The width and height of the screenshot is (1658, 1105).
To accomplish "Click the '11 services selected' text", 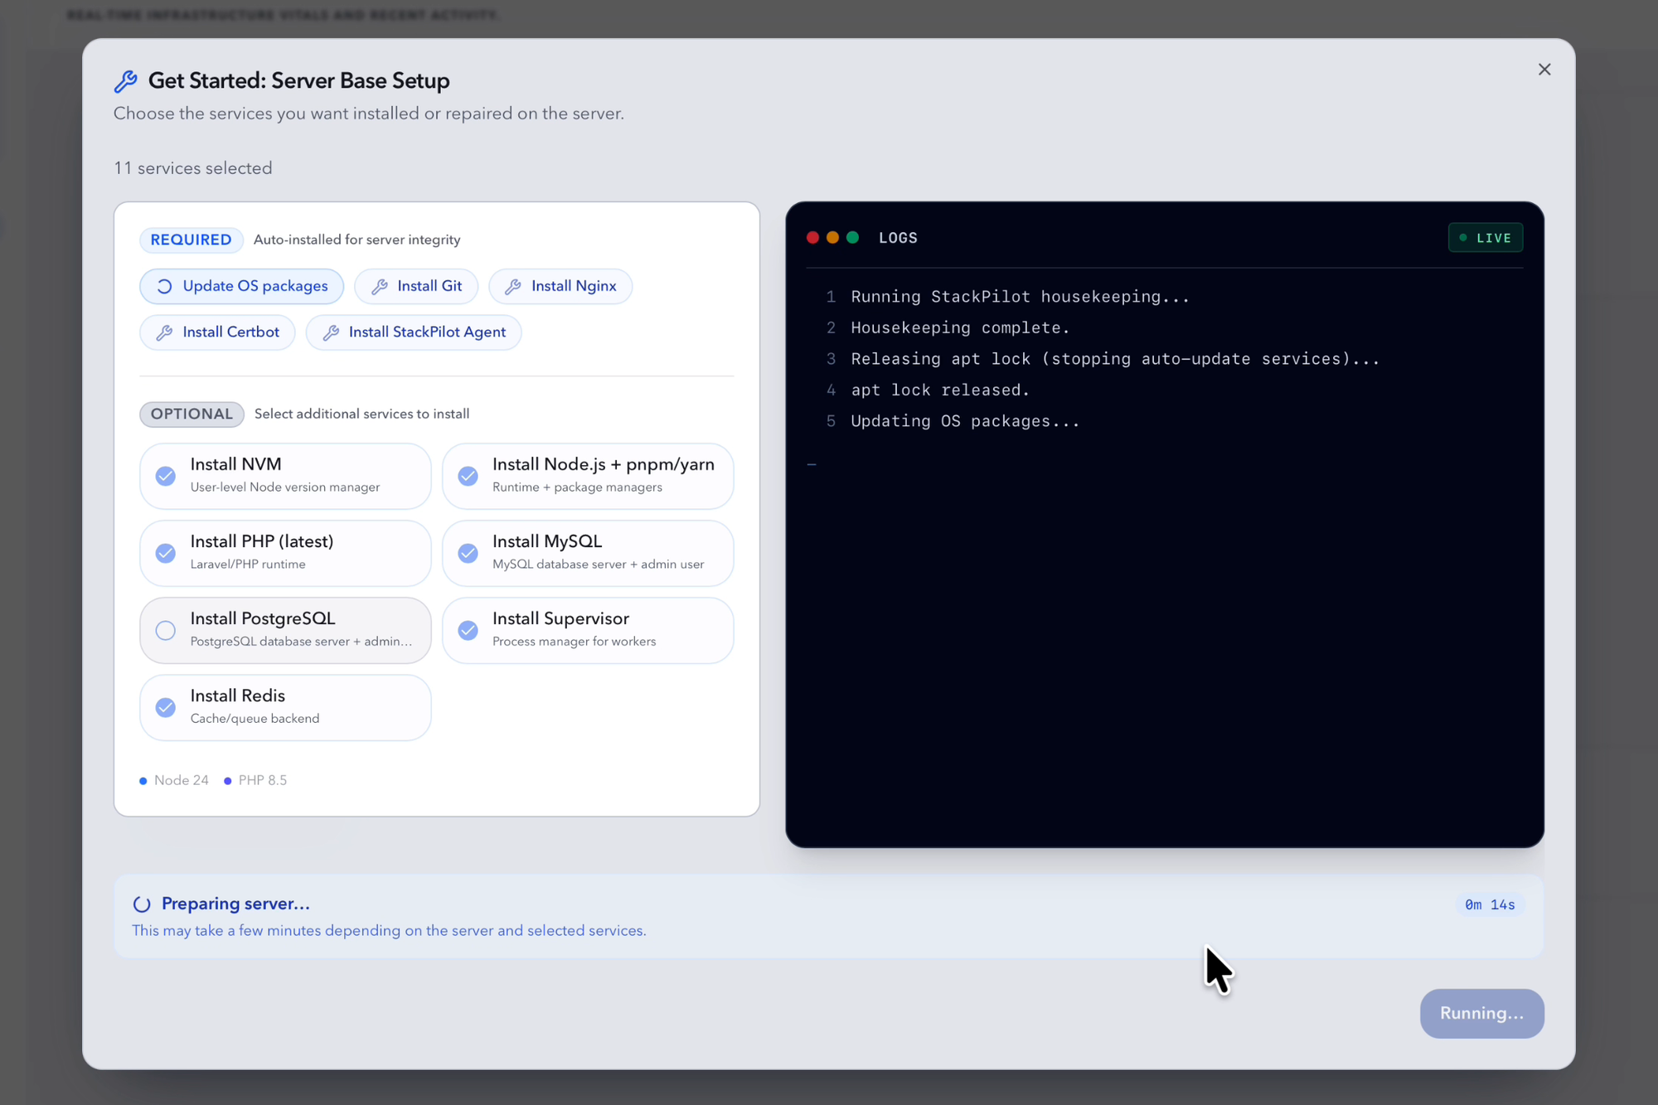I will coord(193,168).
